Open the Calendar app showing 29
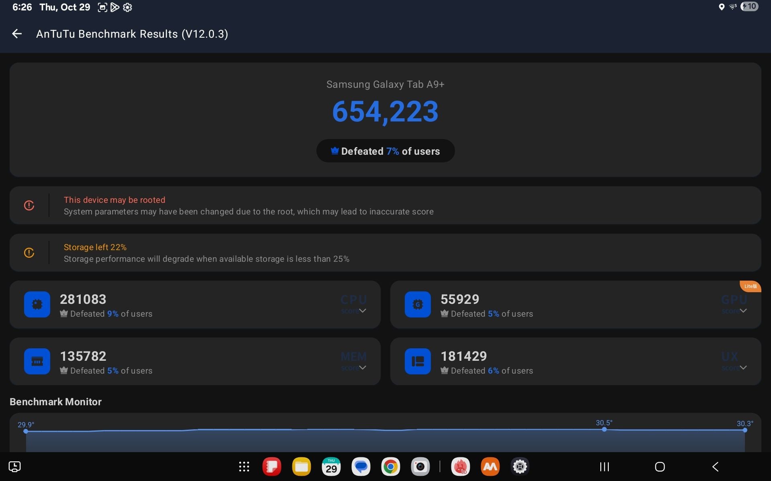 [x=331, y=467]
